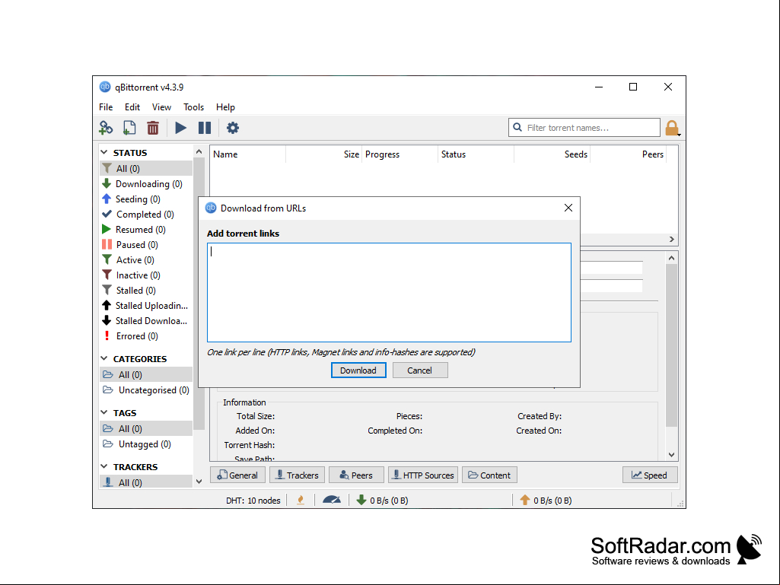Image resolution: width=780 pixels, height=585 pixels.
Task: Collapse the CATEGORIES section chevron
Action: [x=104, y=358]
